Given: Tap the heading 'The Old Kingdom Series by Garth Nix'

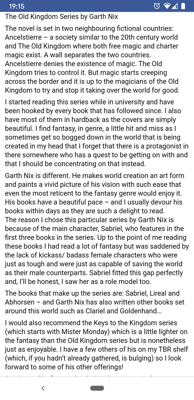Looking at the screenshot, I should 61,16.
